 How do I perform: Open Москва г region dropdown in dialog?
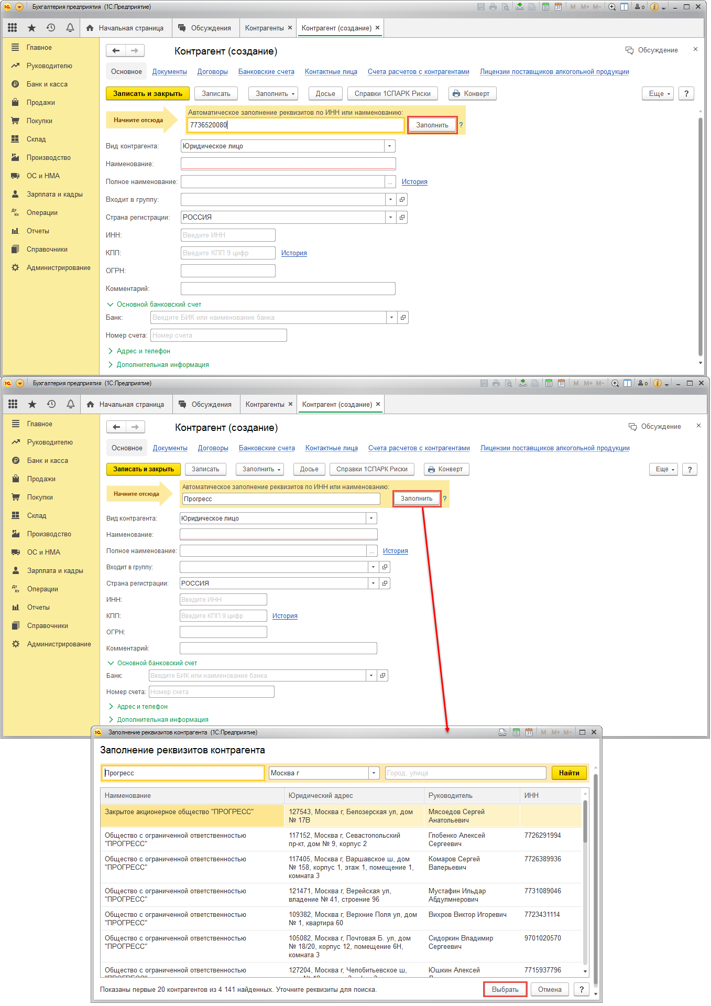click(x=374, y=773)
